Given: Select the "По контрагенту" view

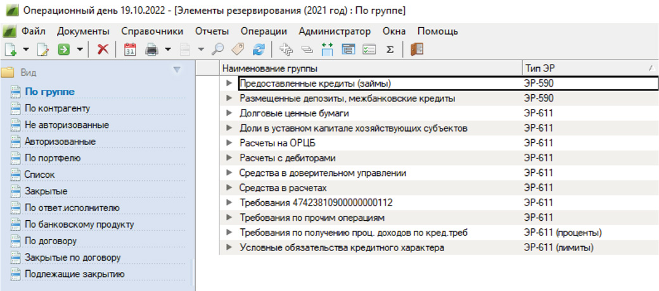Looking at the screenshot, I should 57,108.
